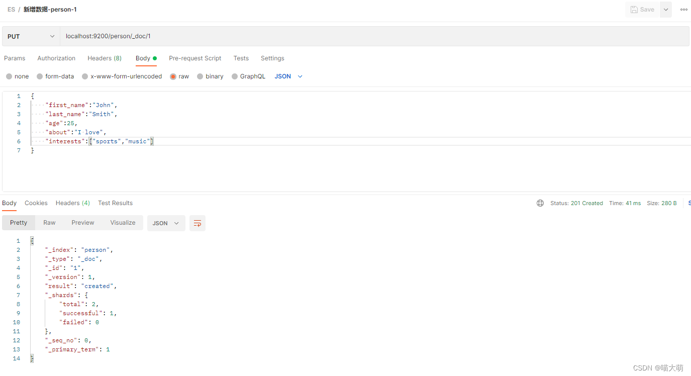Click the "about":"I love" line in editor
Image resolution: width=691 pixels, height=376 pixels.
[x=76, y=132]
